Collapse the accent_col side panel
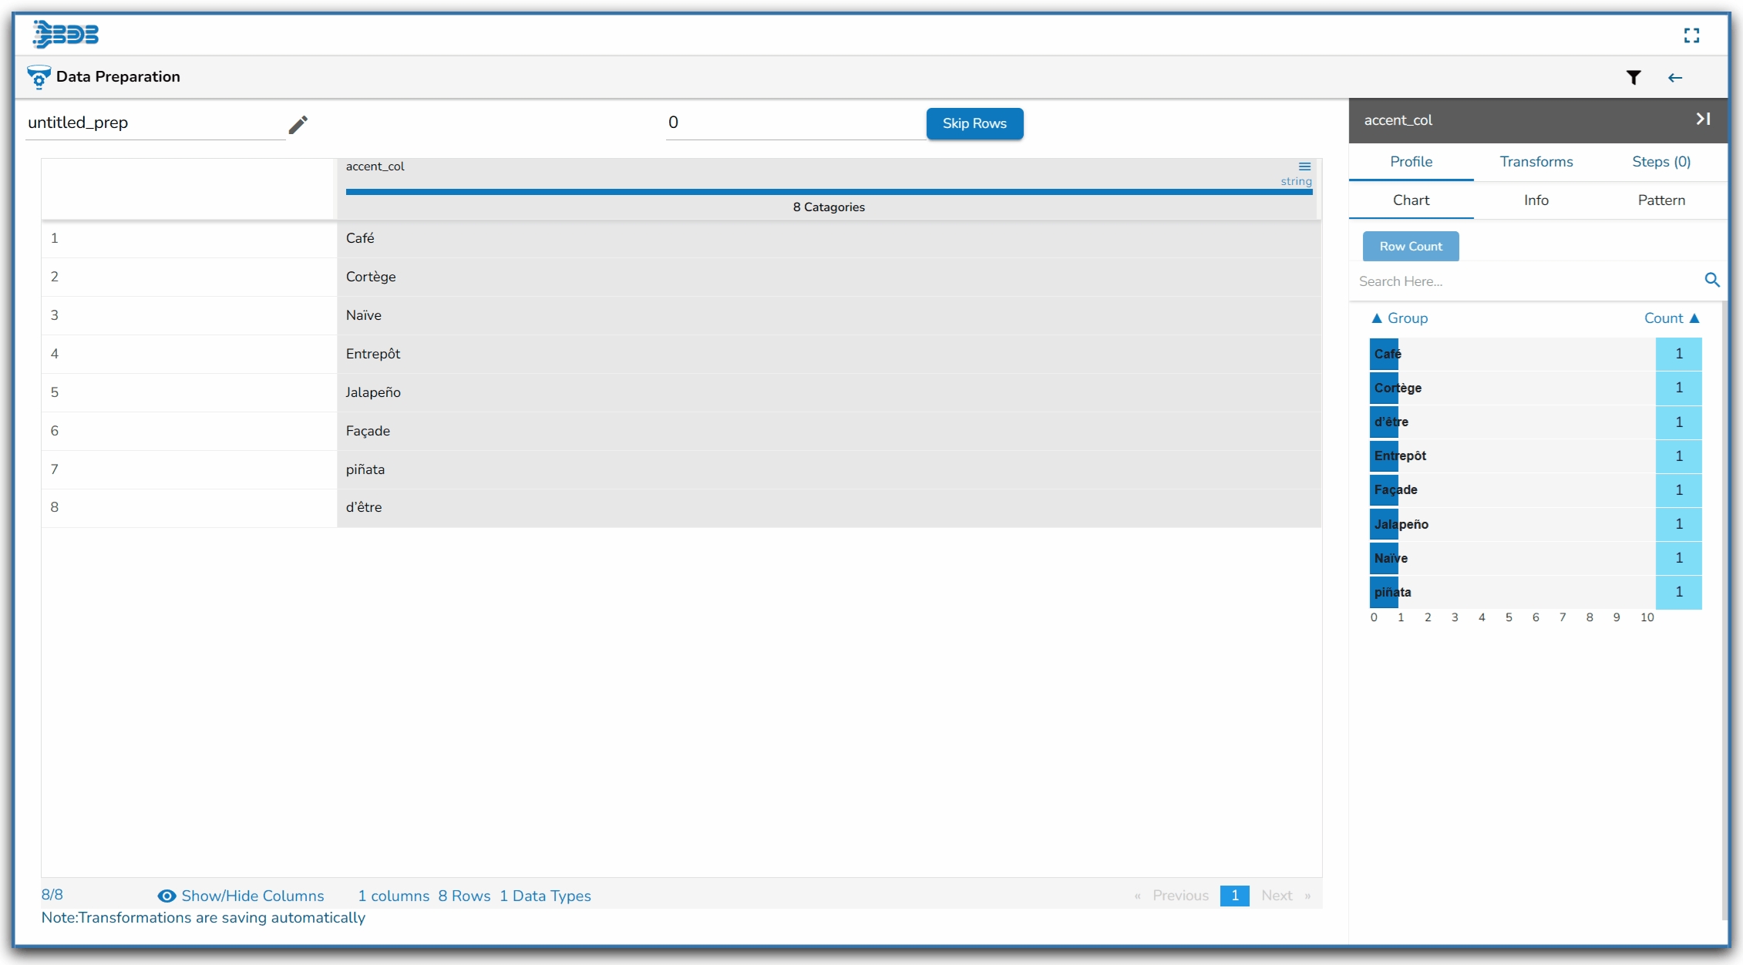1743x965 pixels. [1704, 119]
